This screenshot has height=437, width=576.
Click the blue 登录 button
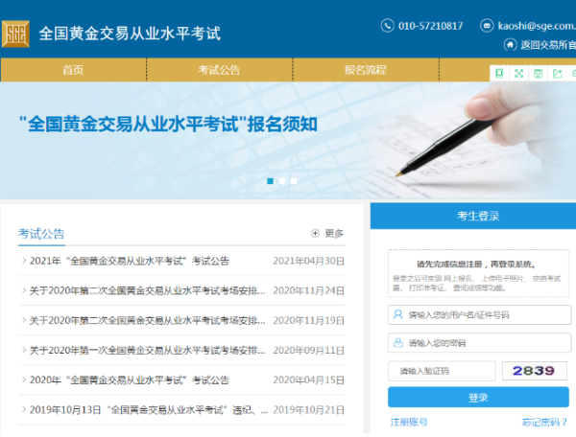[x=477, y=398]
